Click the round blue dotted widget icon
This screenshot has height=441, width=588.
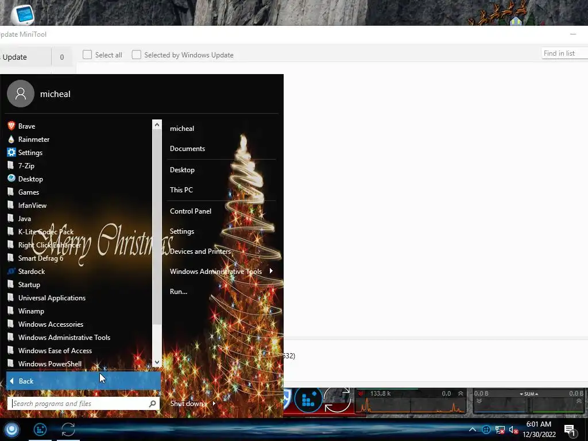click(308, 400)
